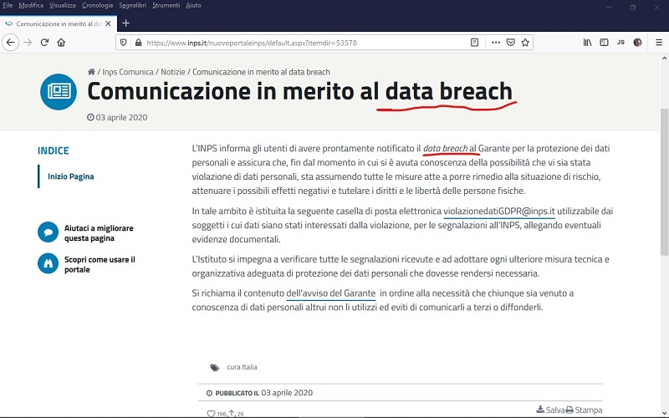The height and width of the screenshot is (418, 669).
Task: Click the share arrow icon with 26
Action: click(232, 413)
